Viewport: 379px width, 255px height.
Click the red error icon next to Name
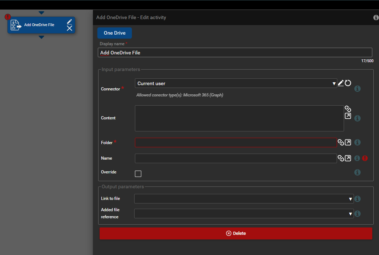[x=365, y=158]
